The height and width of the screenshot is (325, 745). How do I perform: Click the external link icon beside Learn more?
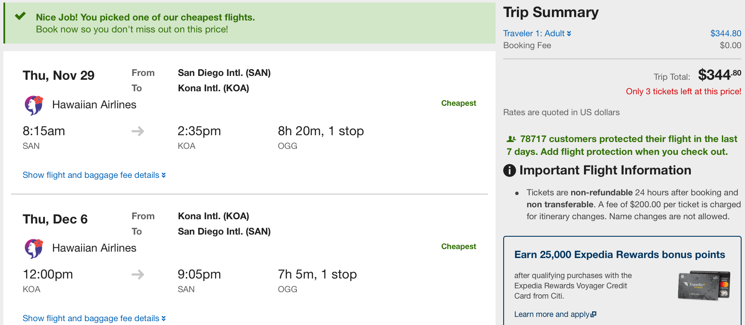pyautogui.click(x=593, y=314)
